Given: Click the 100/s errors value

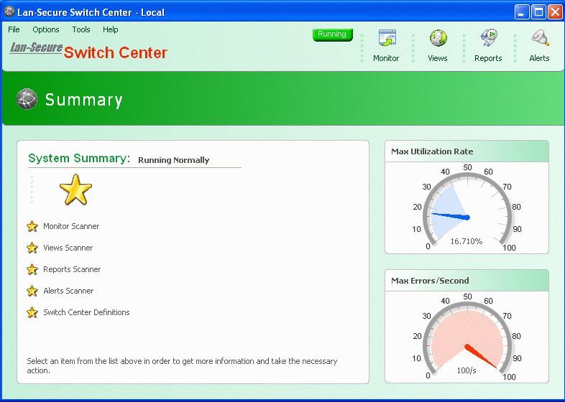Looking at the screenshot, I should pos(467,370).
